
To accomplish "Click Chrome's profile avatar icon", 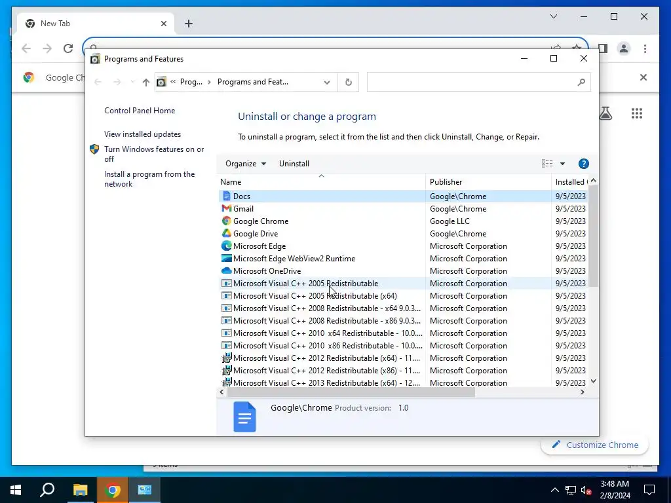I will pyautogui.click(x=624, y=48).
